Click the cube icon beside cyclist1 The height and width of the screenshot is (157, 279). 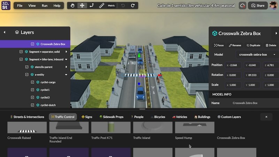coord(38,90)
